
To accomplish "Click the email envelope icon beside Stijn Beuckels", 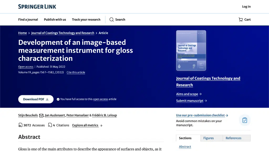I will pos(41,115).
